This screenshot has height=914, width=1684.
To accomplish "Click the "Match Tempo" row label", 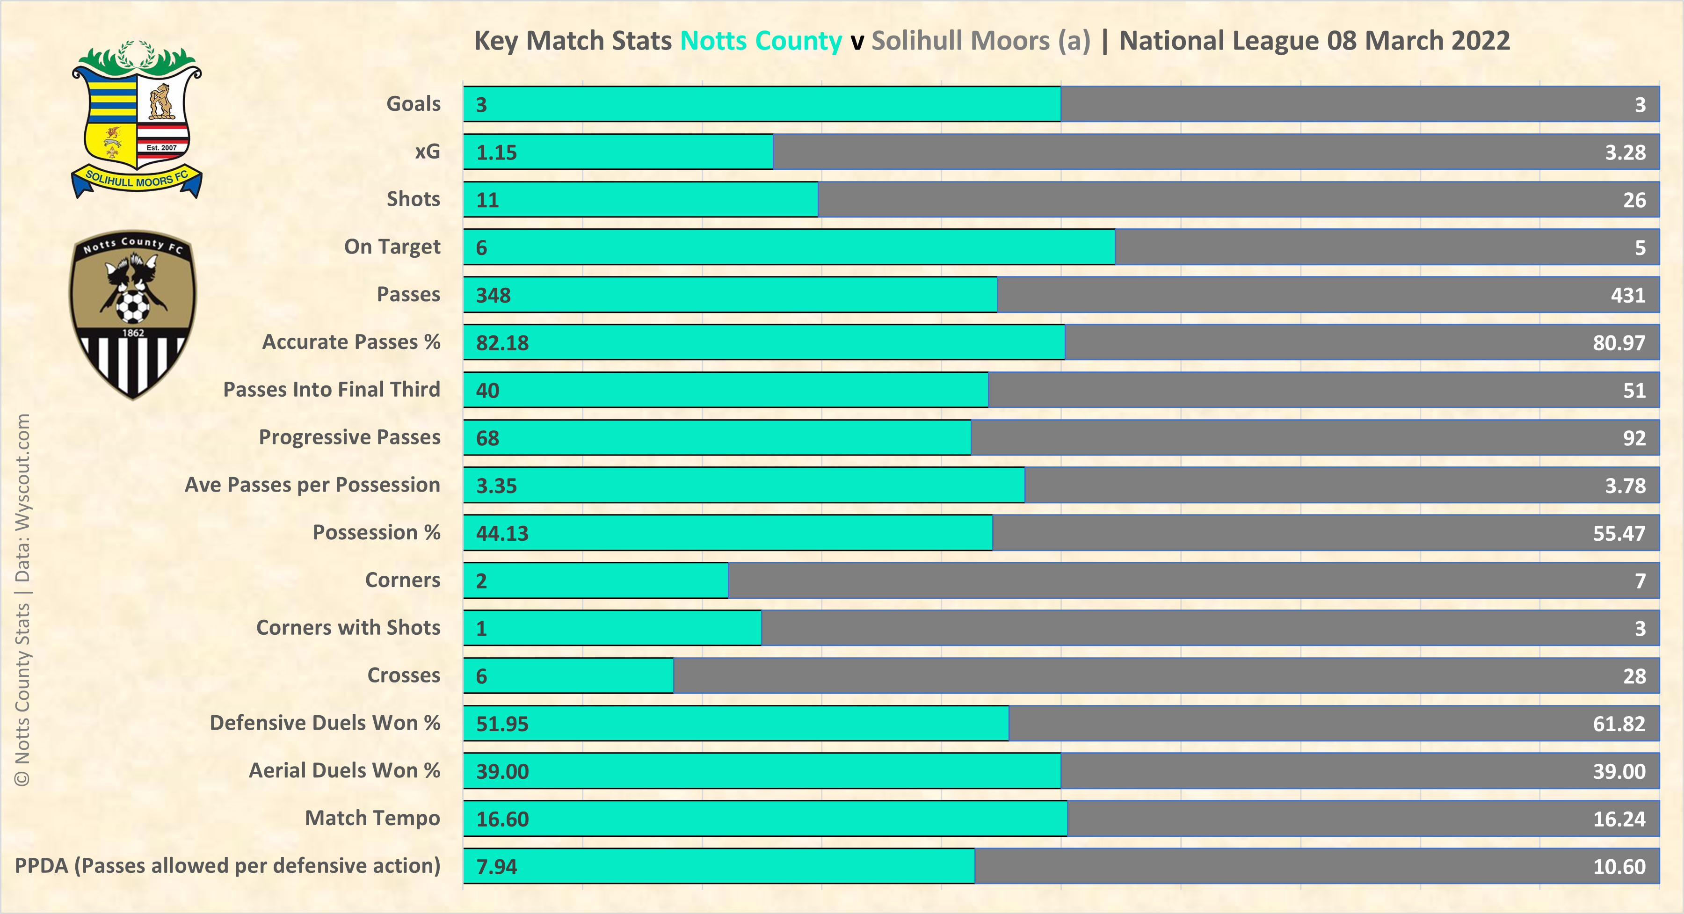I will (x=372, y=818).
